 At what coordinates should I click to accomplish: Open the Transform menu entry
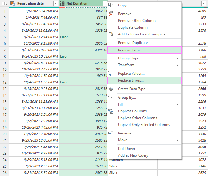point(144,65)
